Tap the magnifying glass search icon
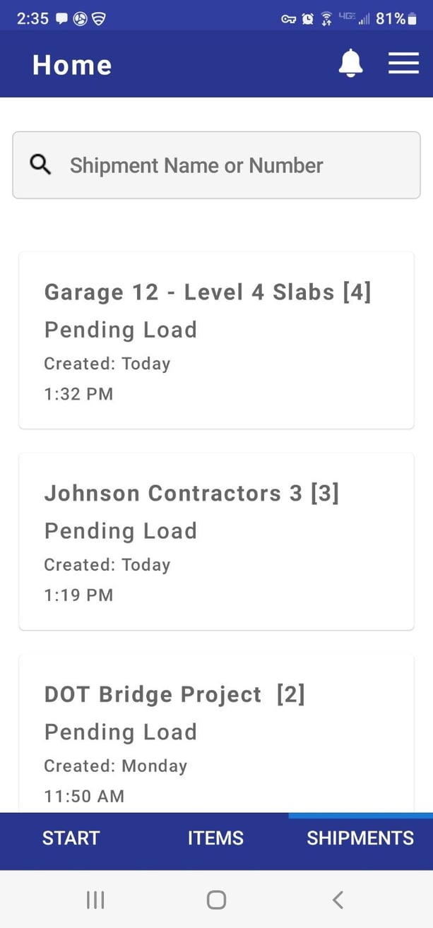This screenshot has height=928, width=433. click(x=40, y=165)
